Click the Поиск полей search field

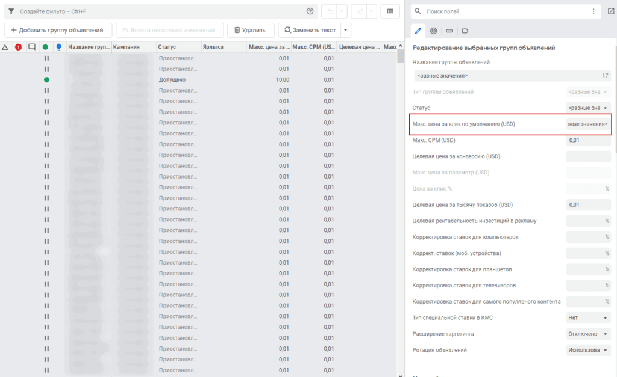[506, 11]
